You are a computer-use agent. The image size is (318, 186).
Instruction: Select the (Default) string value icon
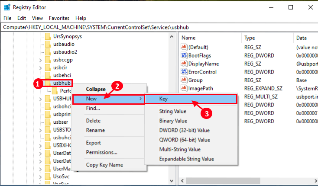coord(184,47)
